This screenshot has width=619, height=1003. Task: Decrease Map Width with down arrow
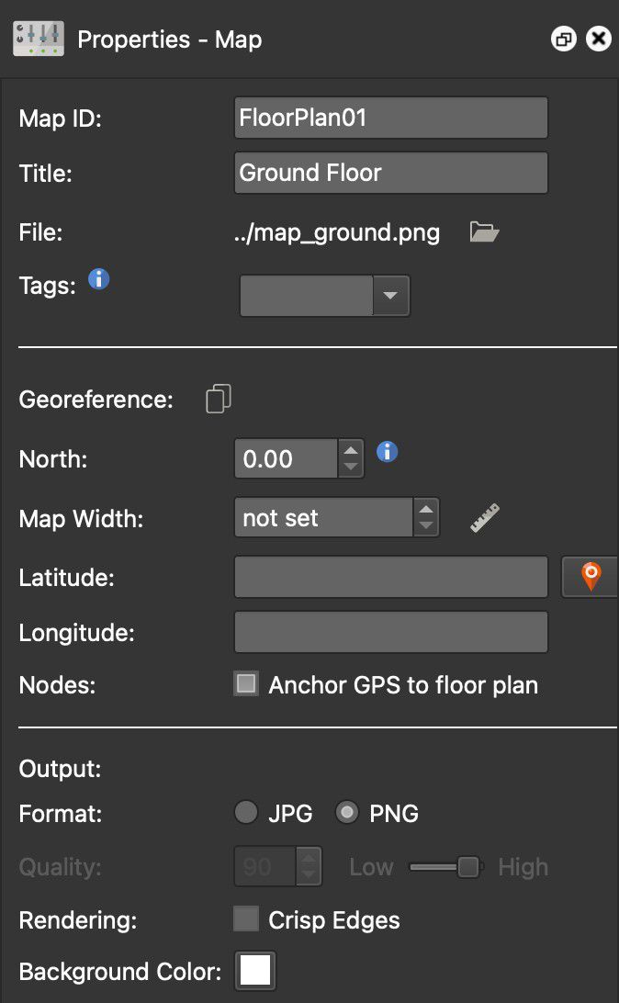426,526
